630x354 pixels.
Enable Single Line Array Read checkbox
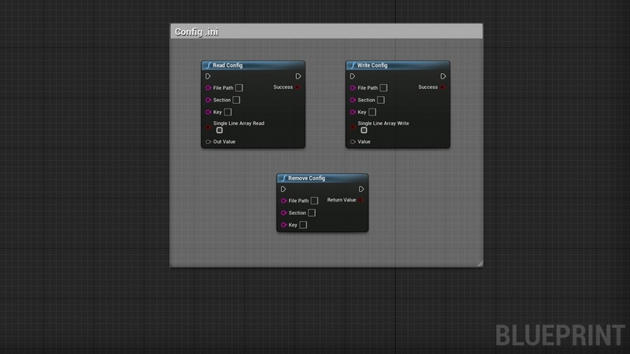coord(220,131)
